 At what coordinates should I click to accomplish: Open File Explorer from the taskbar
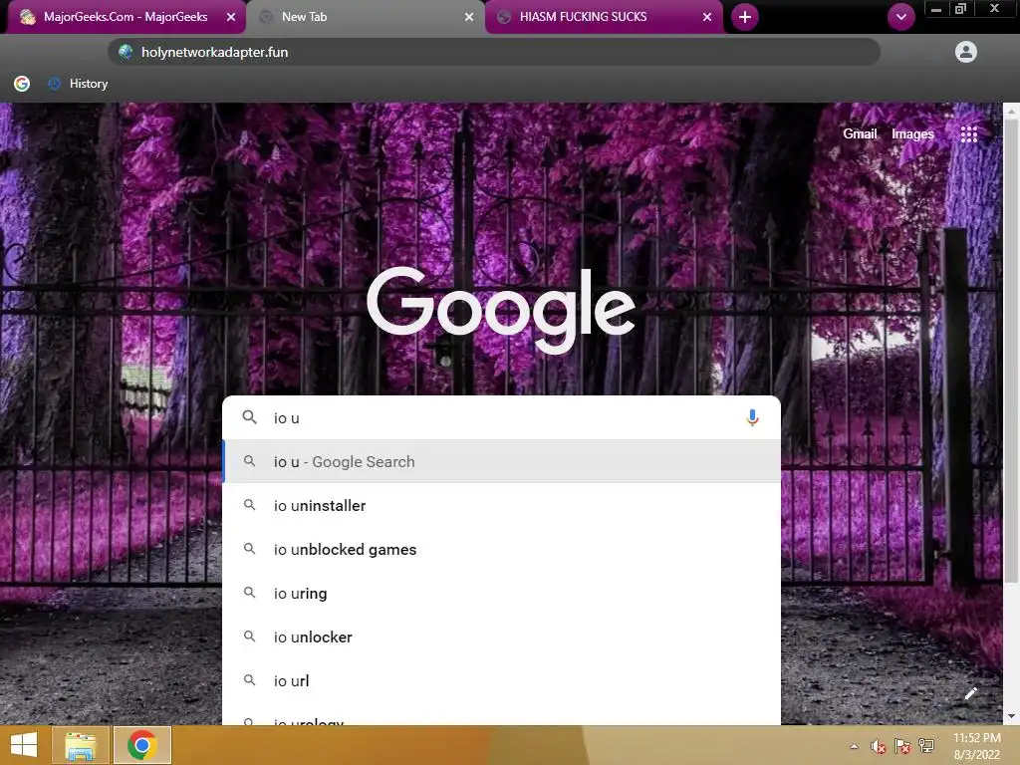[x=81, y=745]
